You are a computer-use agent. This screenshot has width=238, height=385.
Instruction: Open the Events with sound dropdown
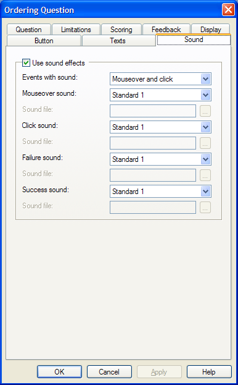click(x=160, y=79)
